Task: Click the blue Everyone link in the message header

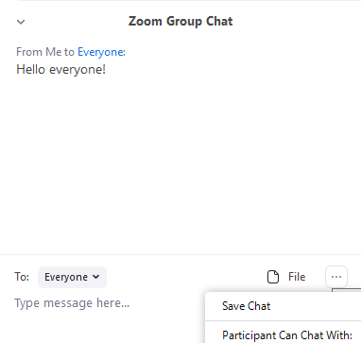Action: coord(100,52)
